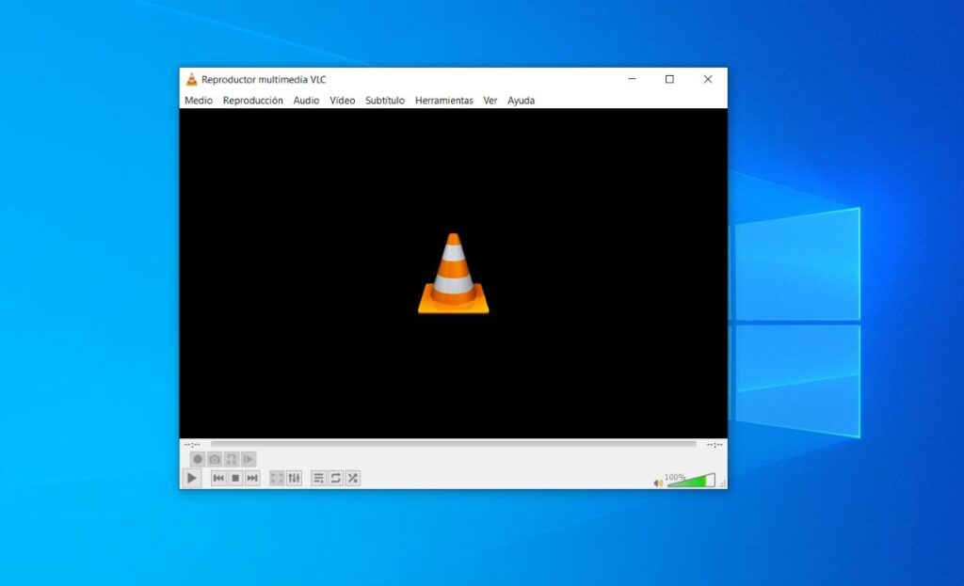The image size is (964, 586).
Task: Open the extended settings equalizer icon
Action: [294, 477]
